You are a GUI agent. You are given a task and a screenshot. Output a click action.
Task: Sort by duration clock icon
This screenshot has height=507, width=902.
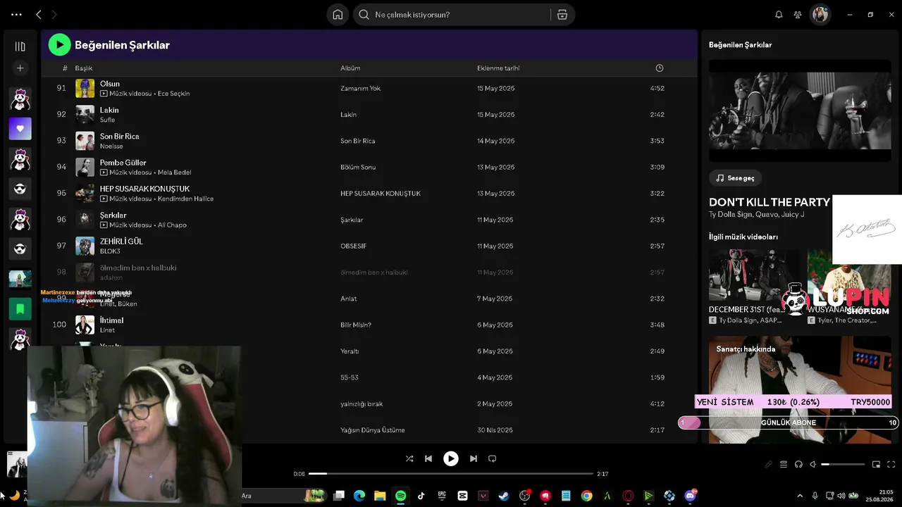(x=660, y=68)
